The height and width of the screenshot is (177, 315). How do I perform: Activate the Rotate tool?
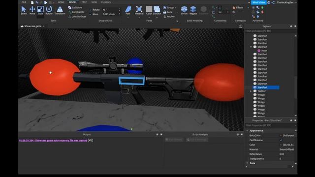click(x=49, y=10)
